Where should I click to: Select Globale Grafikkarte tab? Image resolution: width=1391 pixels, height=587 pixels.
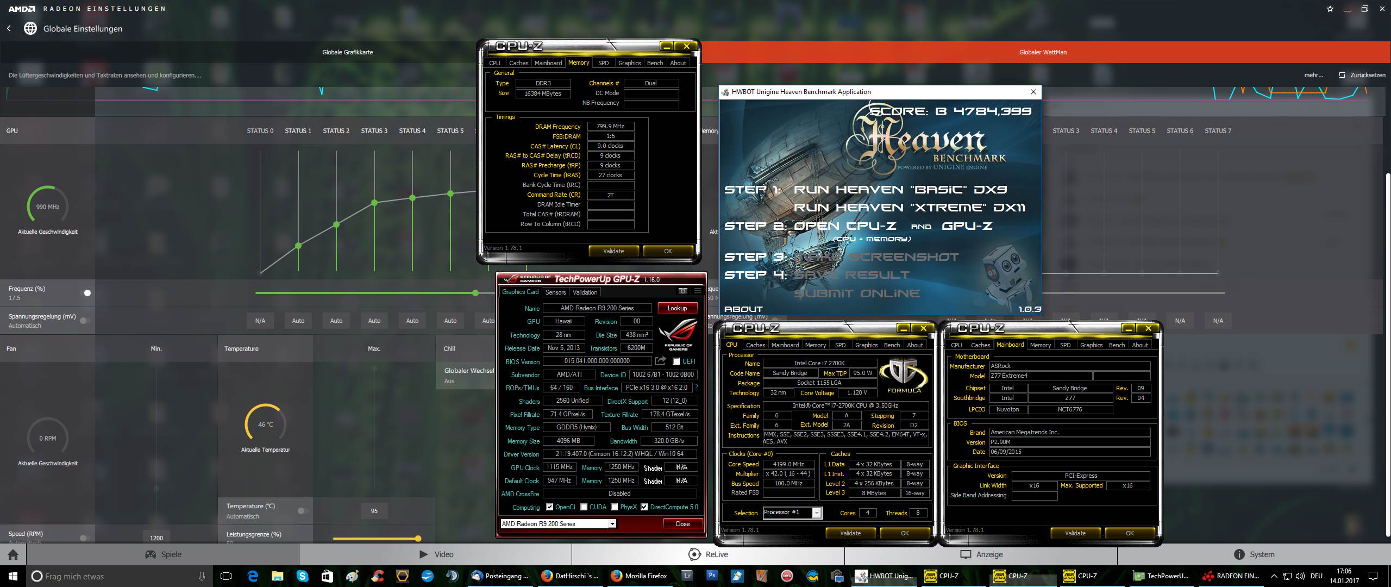tap(348, 52)
